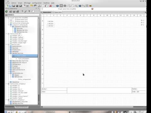Open the Aide menu

click(x=53, y=3)
